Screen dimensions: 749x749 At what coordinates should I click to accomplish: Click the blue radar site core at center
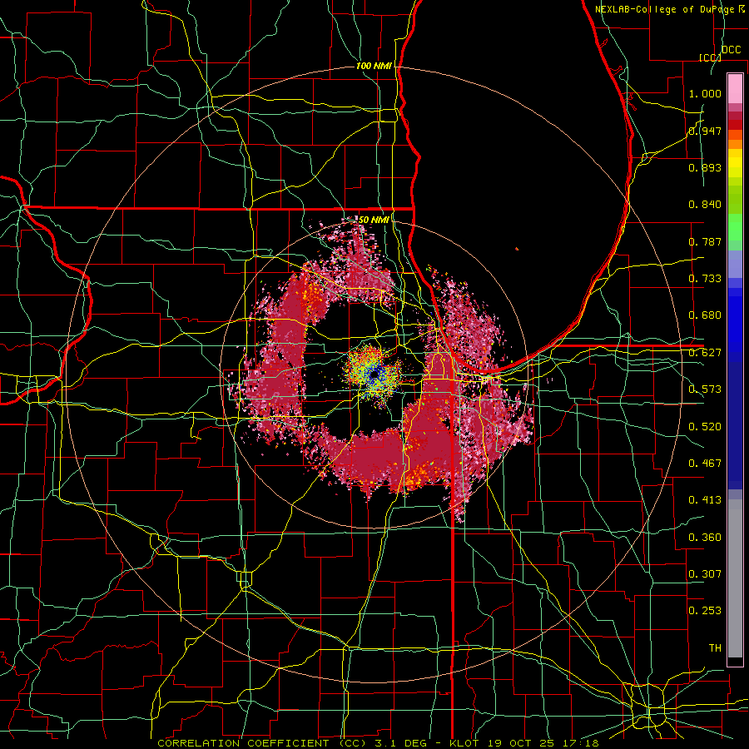(375, 375)
